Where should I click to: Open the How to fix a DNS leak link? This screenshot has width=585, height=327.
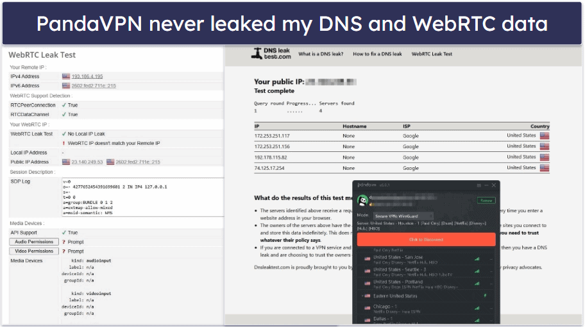[377, 54]
